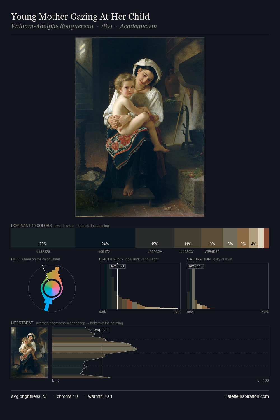Viewport: 280px width, 420px height.
Task: Click 'warmth +0.1' in footer
Action: point(100,396)
